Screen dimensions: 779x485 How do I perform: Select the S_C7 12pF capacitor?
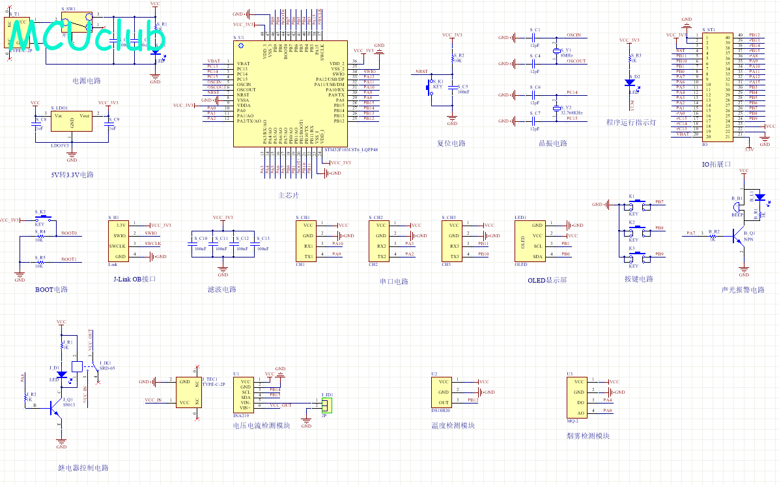(534, 121)
